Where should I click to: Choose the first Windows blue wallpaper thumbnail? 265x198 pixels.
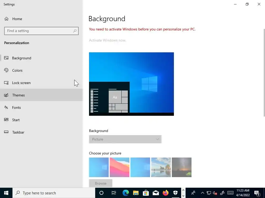click(99, 167)
